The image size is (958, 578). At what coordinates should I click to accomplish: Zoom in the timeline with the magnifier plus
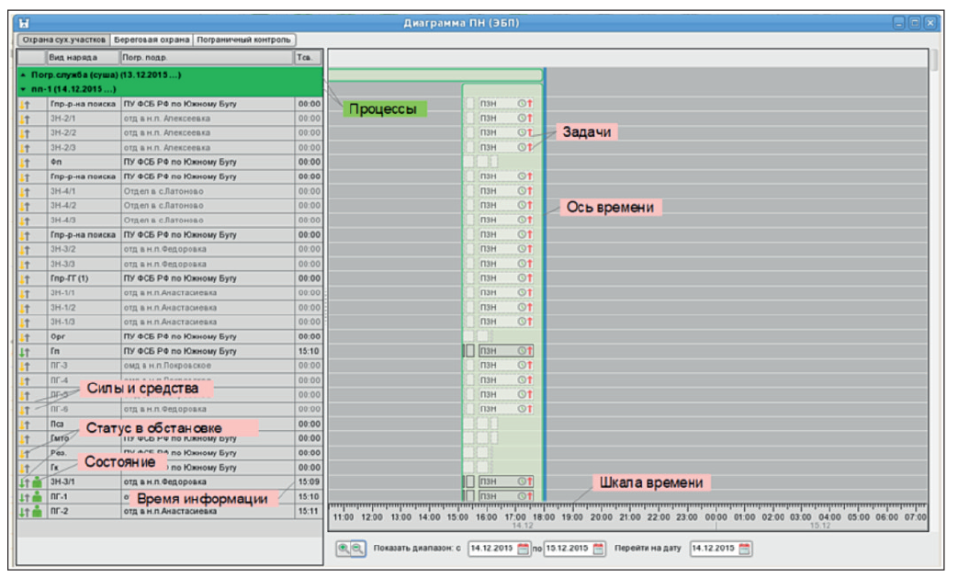pos(344,549)
